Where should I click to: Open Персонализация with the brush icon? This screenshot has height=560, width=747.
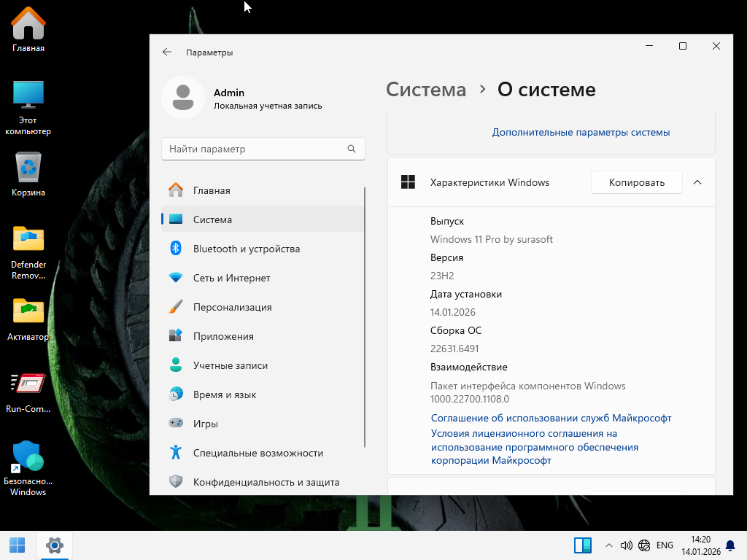232,307
